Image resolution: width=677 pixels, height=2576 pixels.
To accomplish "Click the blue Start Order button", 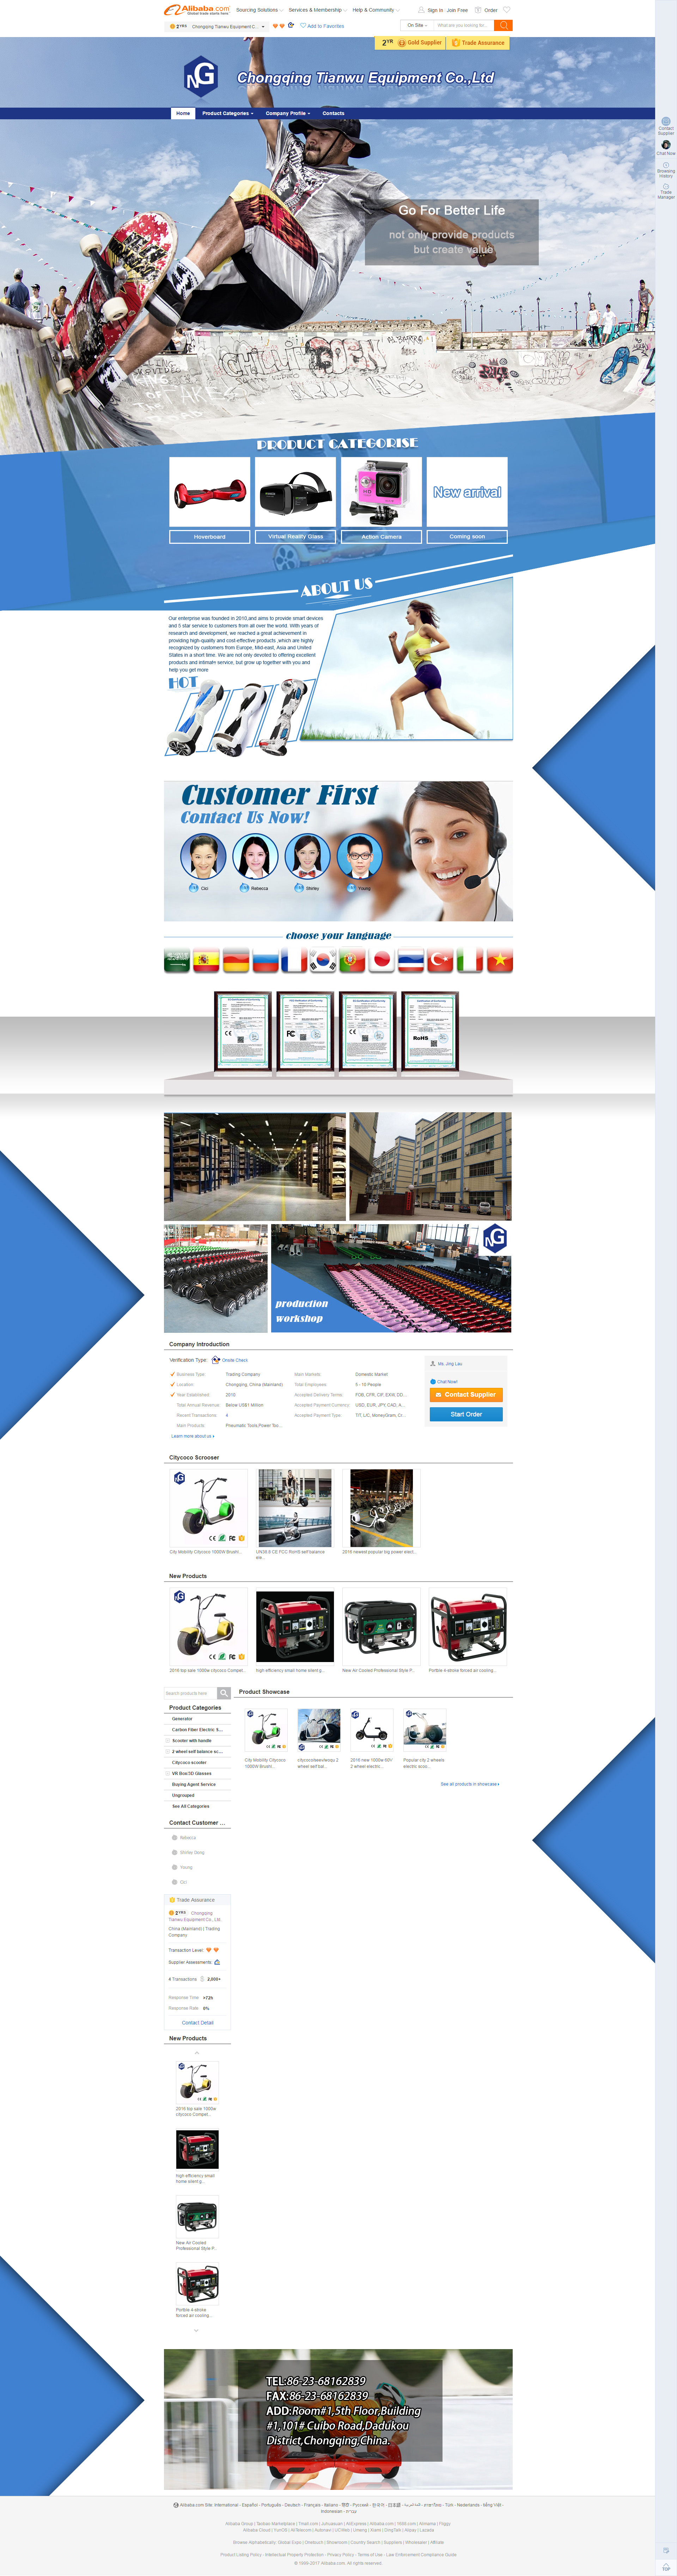I will pyautogui.click(x=466, y=1414).
